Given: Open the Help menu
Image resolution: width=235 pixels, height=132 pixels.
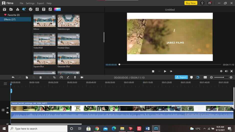Looking at the screenshot, I should 49,3.
